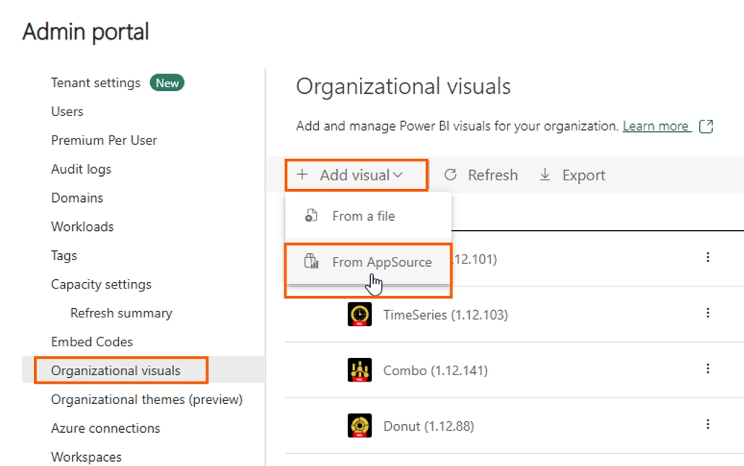Open Audit logs section
Image resolution: width=744 pixels, height=466 pixels.
[x=81, y=170]
